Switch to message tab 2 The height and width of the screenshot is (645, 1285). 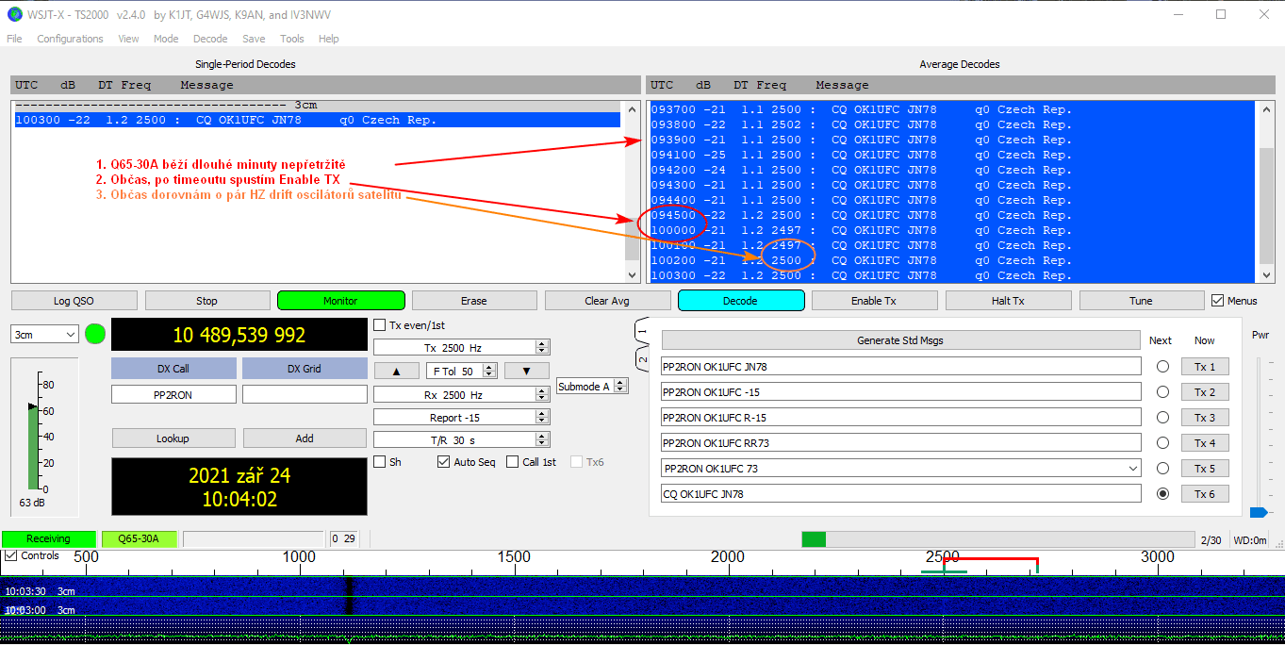[643, 359]
